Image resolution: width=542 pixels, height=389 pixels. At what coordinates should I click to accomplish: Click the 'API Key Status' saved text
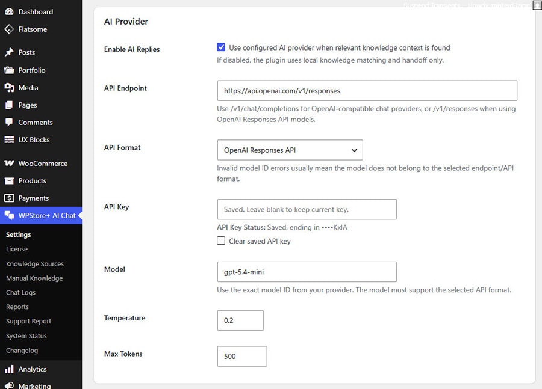[282, 227]
